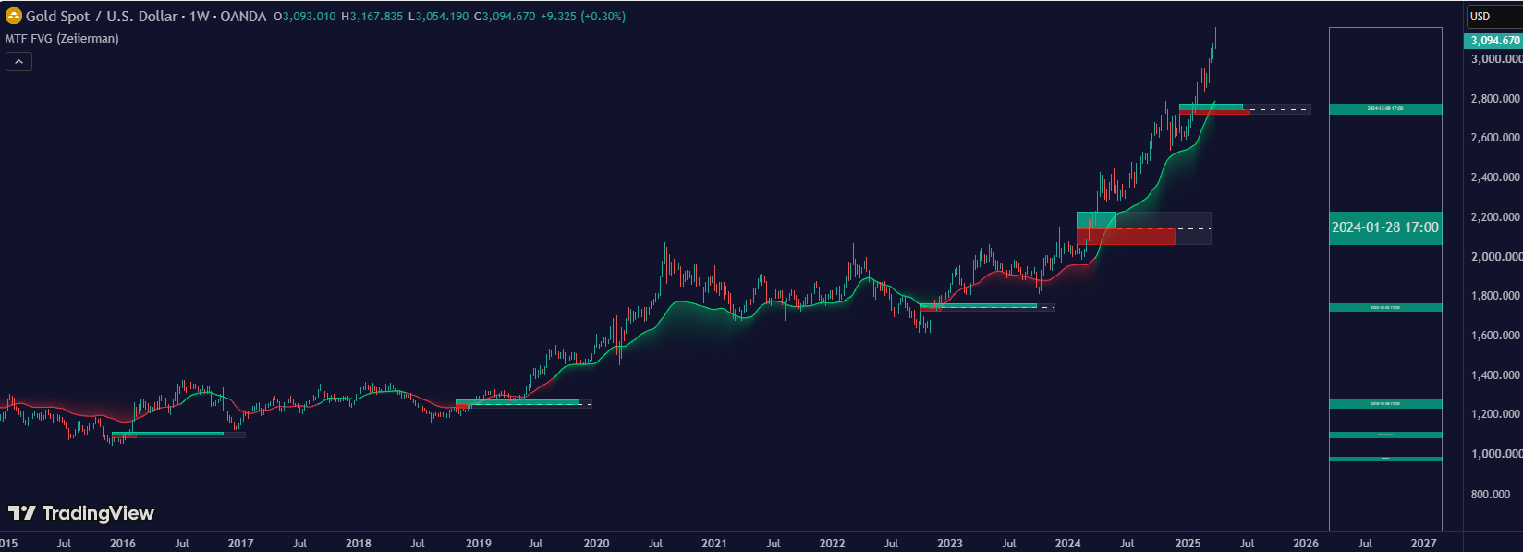Open the Gold Spot / U.S. Dollar symbol title
The height and width of the screenshot is (552, 1523).
pyautogui.click(x=102, y=16)
